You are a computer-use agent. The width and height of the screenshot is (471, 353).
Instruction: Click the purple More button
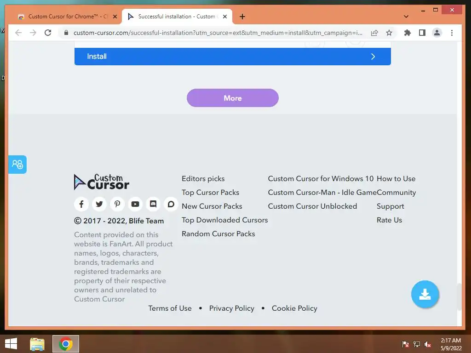[232, 98]
